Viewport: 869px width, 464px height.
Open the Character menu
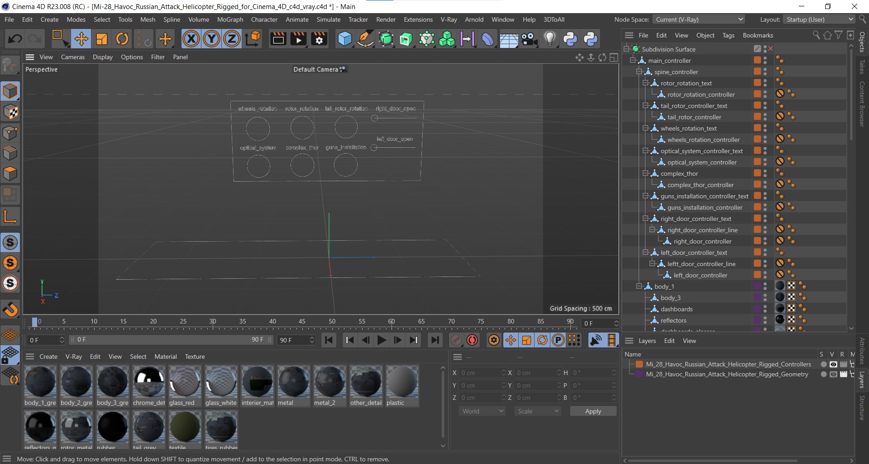pyautogui.click(x=264, y=19)
